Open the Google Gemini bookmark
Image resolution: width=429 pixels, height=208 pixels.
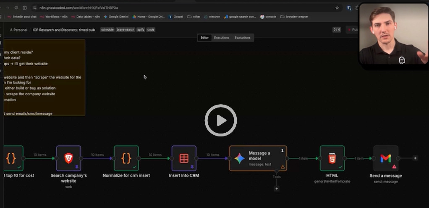(116, 17)
